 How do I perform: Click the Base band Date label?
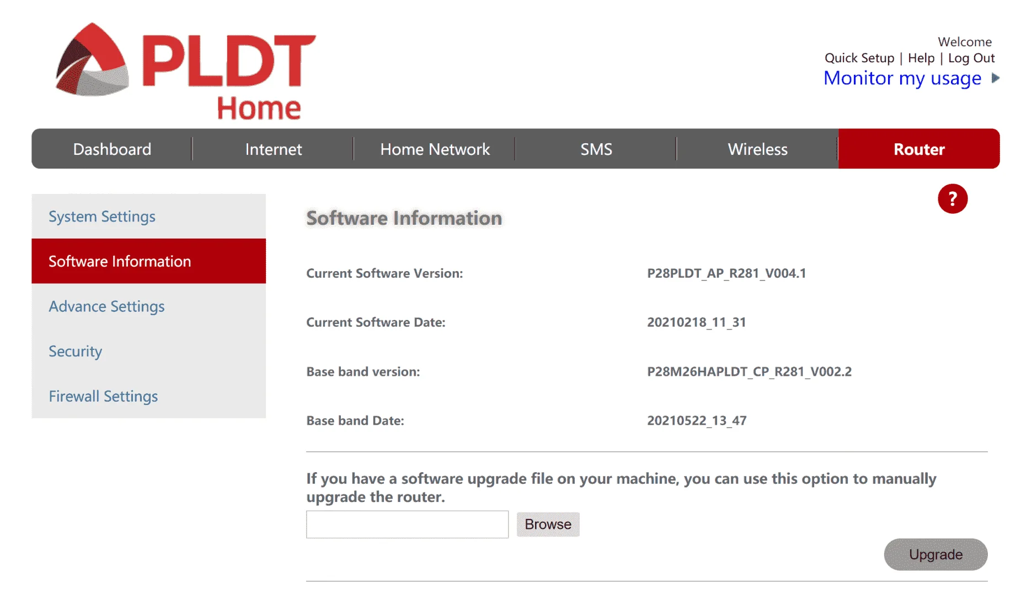coord(355,421)
